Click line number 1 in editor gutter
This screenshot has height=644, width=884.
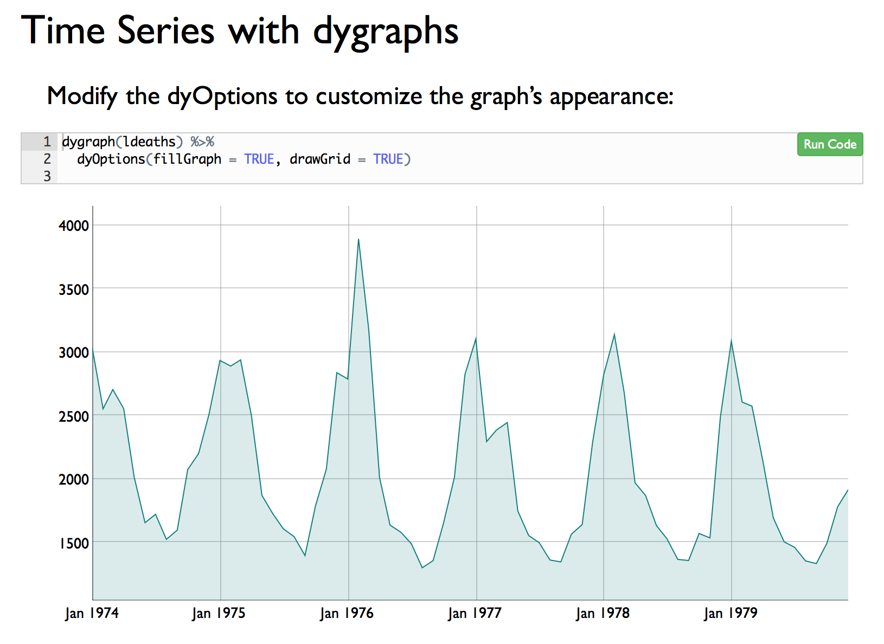coord(47,142)
